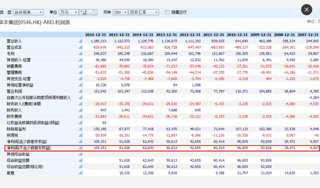The image size is (320, 188).
Task: Select cell value 4,284 in 2007 column
Action: tap(315, 98)
